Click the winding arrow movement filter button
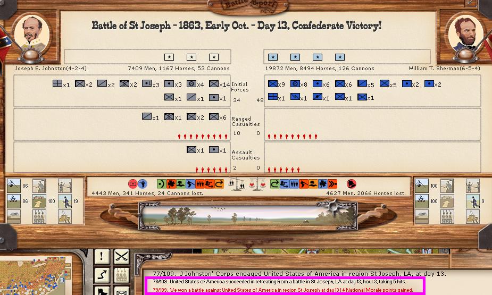The width and height of the screenshot is (492, 295). click(102, 275)
